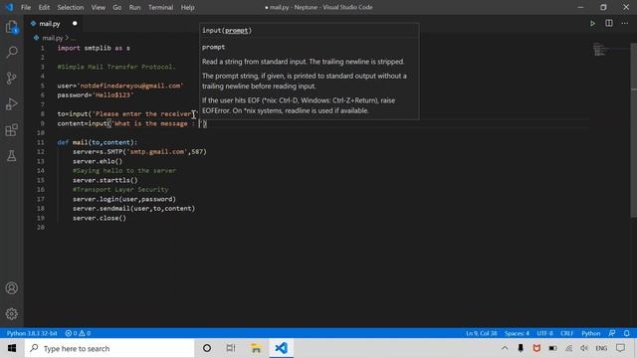This screenshot has height=358, width=637.
Task: Open the Run menu
Action: 134,7
